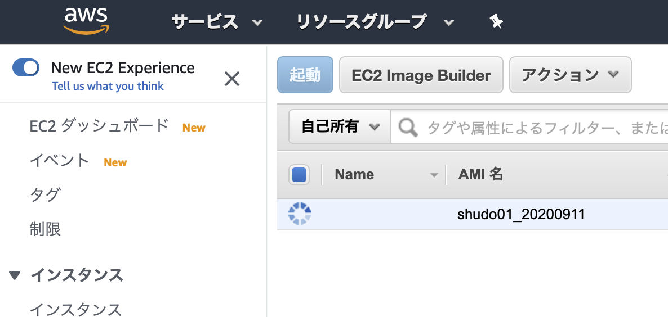The height and width of the screenshot is (317, 668).
Task: Open the Tell us what you think link
Action: [108, 86]
